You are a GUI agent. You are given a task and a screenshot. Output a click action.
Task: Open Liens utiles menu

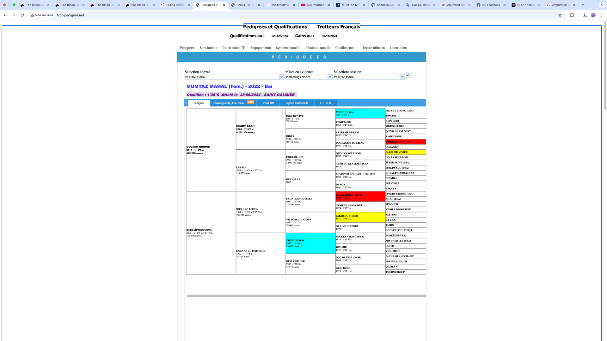398,48
